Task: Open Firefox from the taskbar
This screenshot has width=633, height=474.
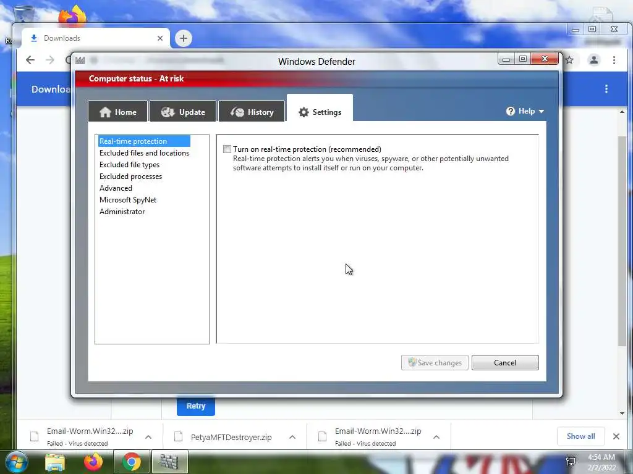Action: coord(93,462)
